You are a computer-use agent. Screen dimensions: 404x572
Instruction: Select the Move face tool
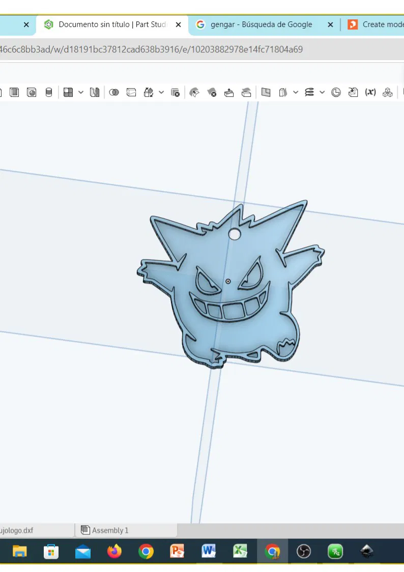coord(229,92)
